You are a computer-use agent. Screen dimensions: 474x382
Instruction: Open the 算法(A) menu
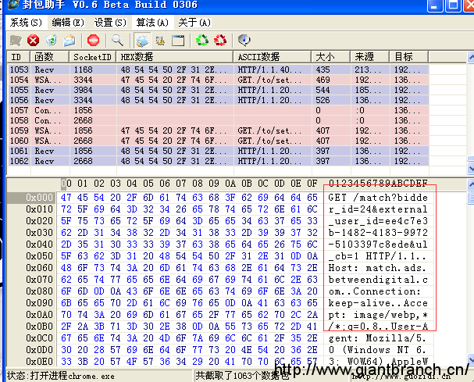(152, 23)
